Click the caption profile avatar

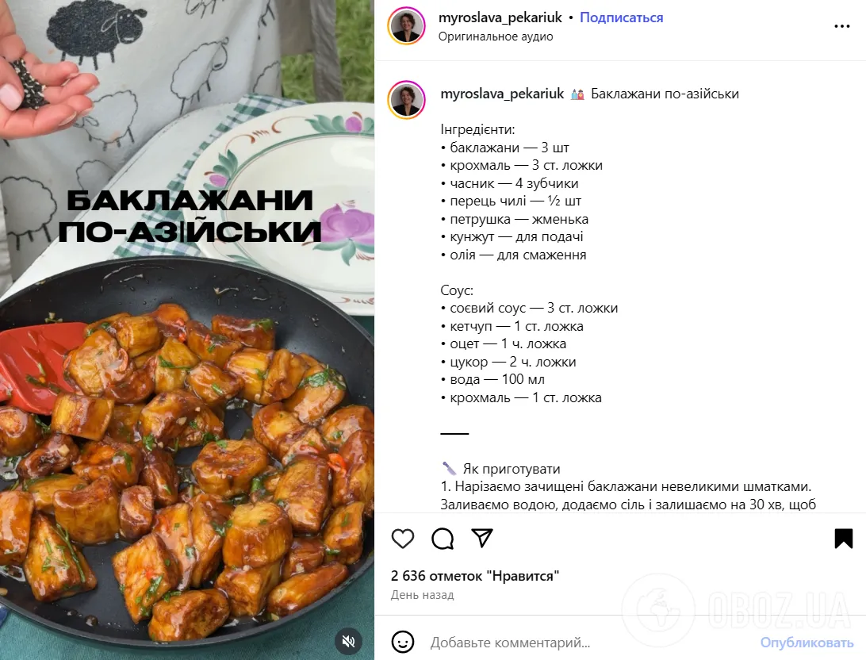coord(407,100)
